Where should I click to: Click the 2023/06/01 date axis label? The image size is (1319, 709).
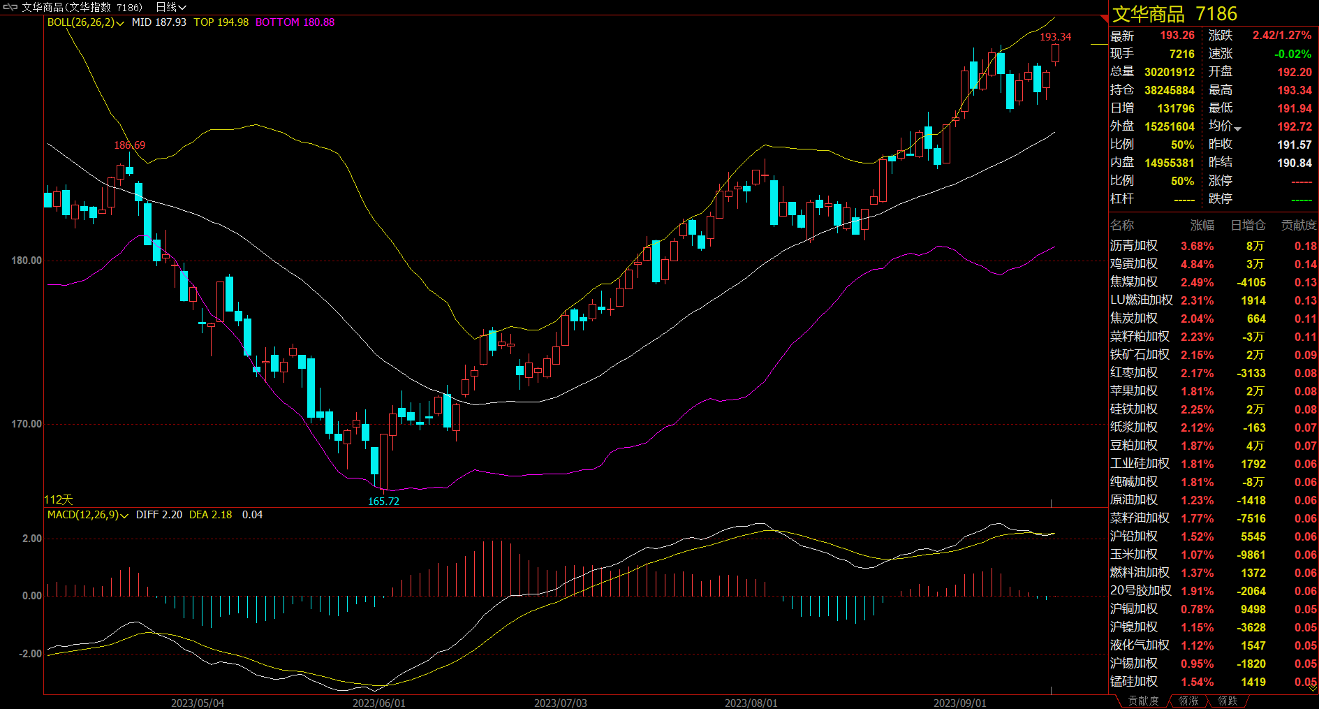tap(378, 703)
